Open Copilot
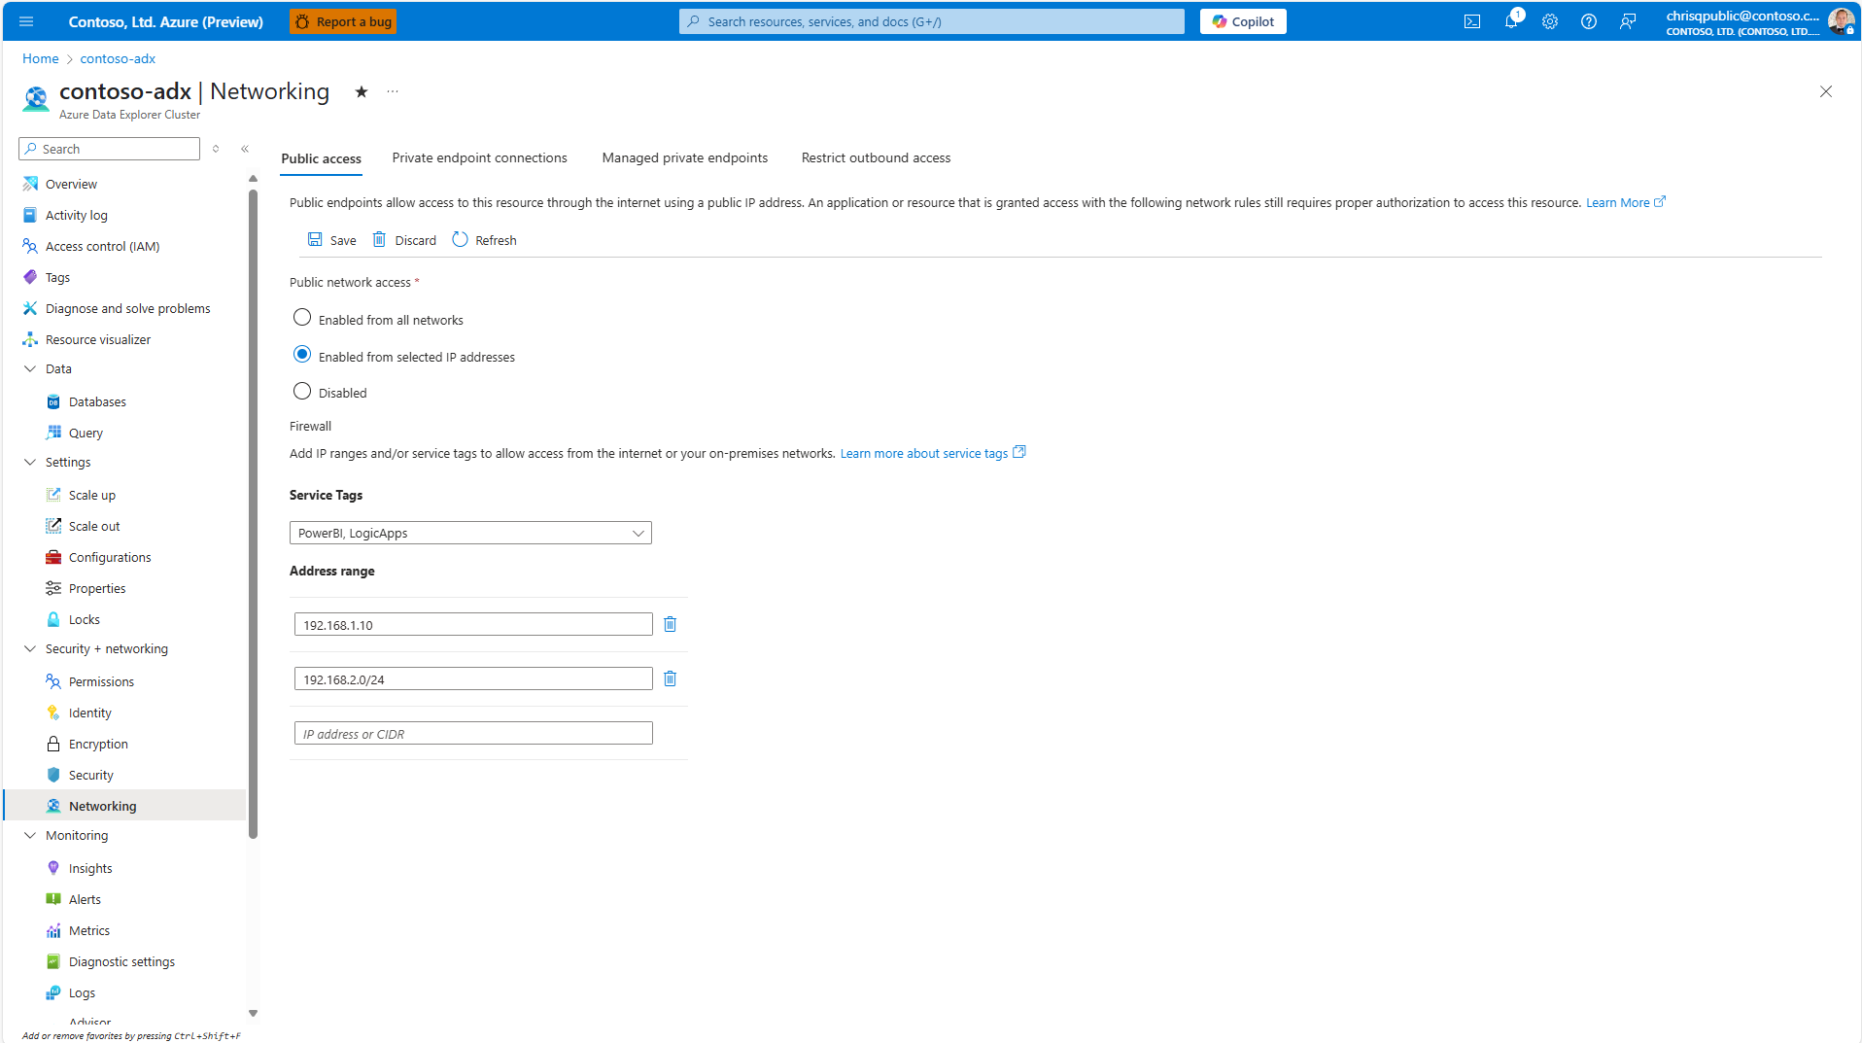 (x=1242, y=20)
